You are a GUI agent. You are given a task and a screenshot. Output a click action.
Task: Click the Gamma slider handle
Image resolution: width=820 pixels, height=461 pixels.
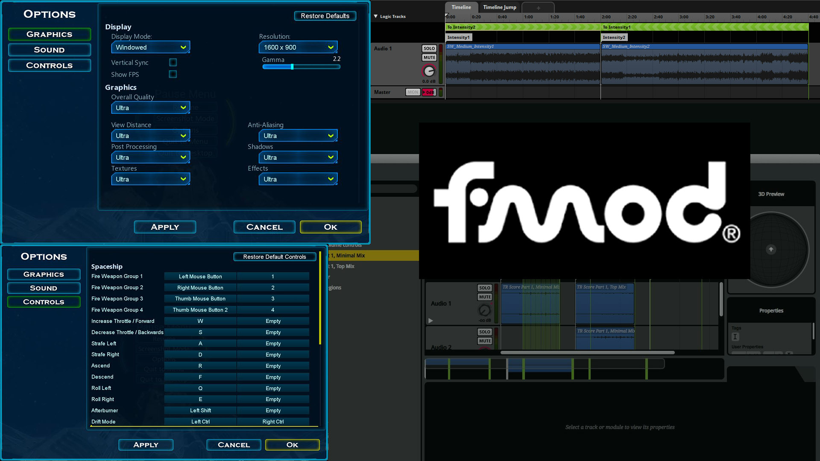[292, 67]
